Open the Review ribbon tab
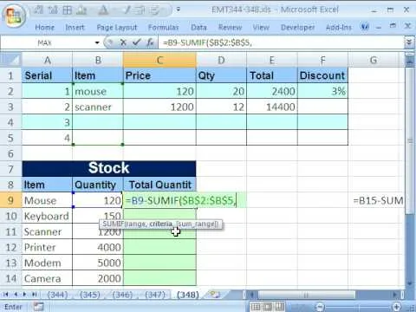The height and width of the screenshot is (312, 416). click(230, 28)
